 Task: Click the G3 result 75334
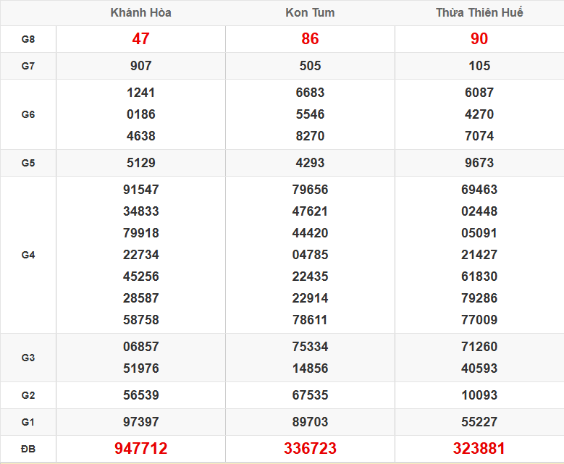pos(310,347)
